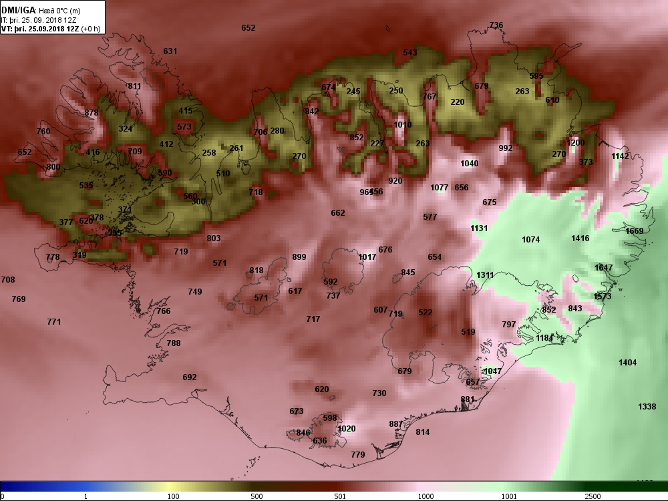The width and height of the screenshot is (668, 501).
Task: Click the 818 value label
Action: 257,271
